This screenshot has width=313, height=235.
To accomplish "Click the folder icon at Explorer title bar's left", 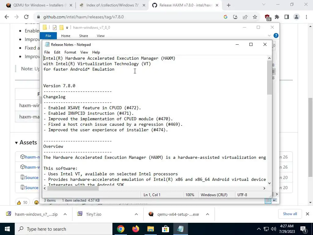I will click(45, 27).
